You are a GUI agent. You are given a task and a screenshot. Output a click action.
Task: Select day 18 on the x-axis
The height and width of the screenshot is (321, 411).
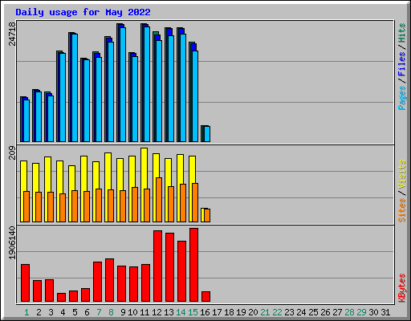(229, 312)
